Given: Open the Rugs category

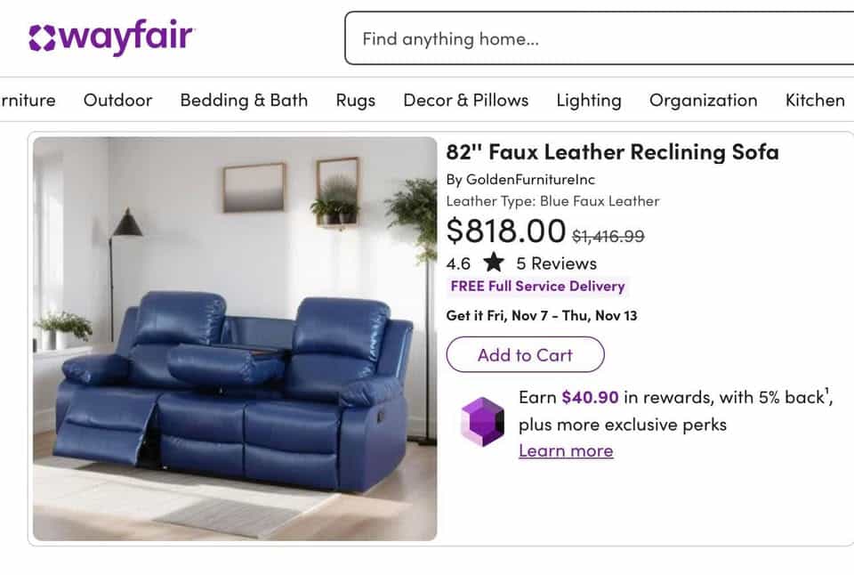Looking at the screenshot, I should 356,101.
